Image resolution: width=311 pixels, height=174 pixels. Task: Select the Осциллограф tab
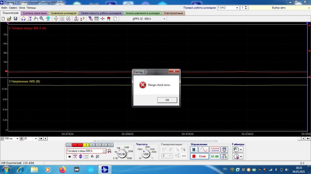[x=11, y=13]
